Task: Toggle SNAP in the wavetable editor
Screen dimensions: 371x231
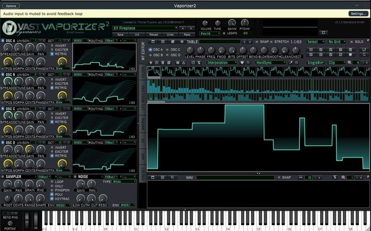Action: click(257, 42)
